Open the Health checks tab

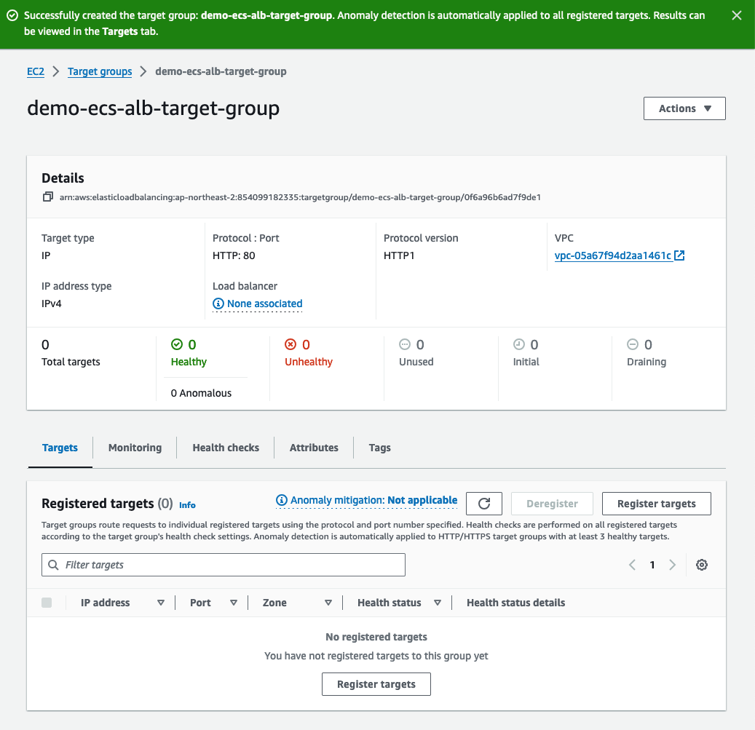(x=226, y=448)
